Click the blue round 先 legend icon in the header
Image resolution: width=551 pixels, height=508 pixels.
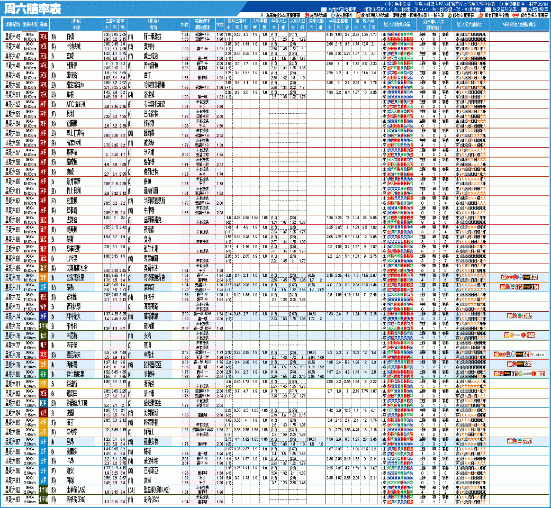pyautogui.click(x=333, y=15)
